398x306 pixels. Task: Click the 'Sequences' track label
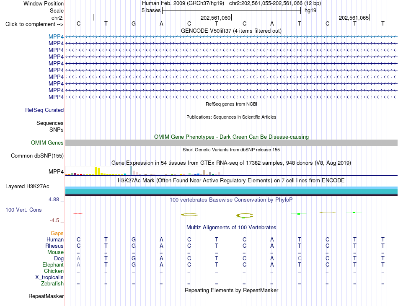tap(50, 123)
